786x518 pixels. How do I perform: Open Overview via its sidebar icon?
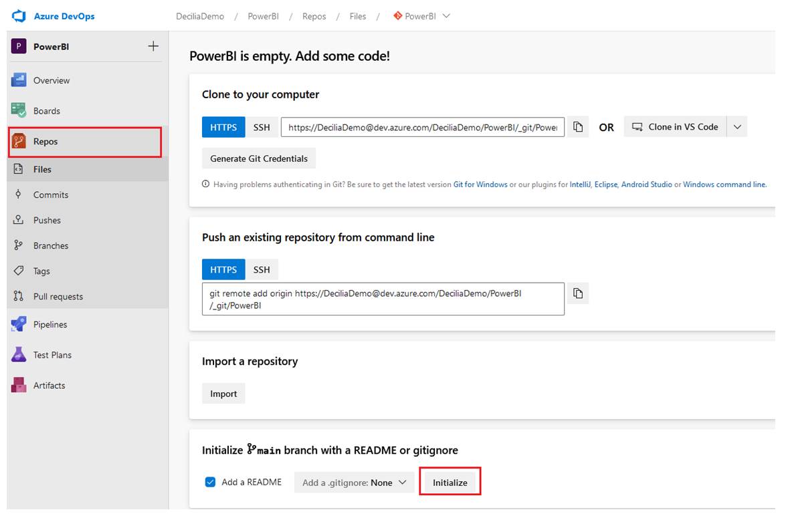click(x=19, y=80)
